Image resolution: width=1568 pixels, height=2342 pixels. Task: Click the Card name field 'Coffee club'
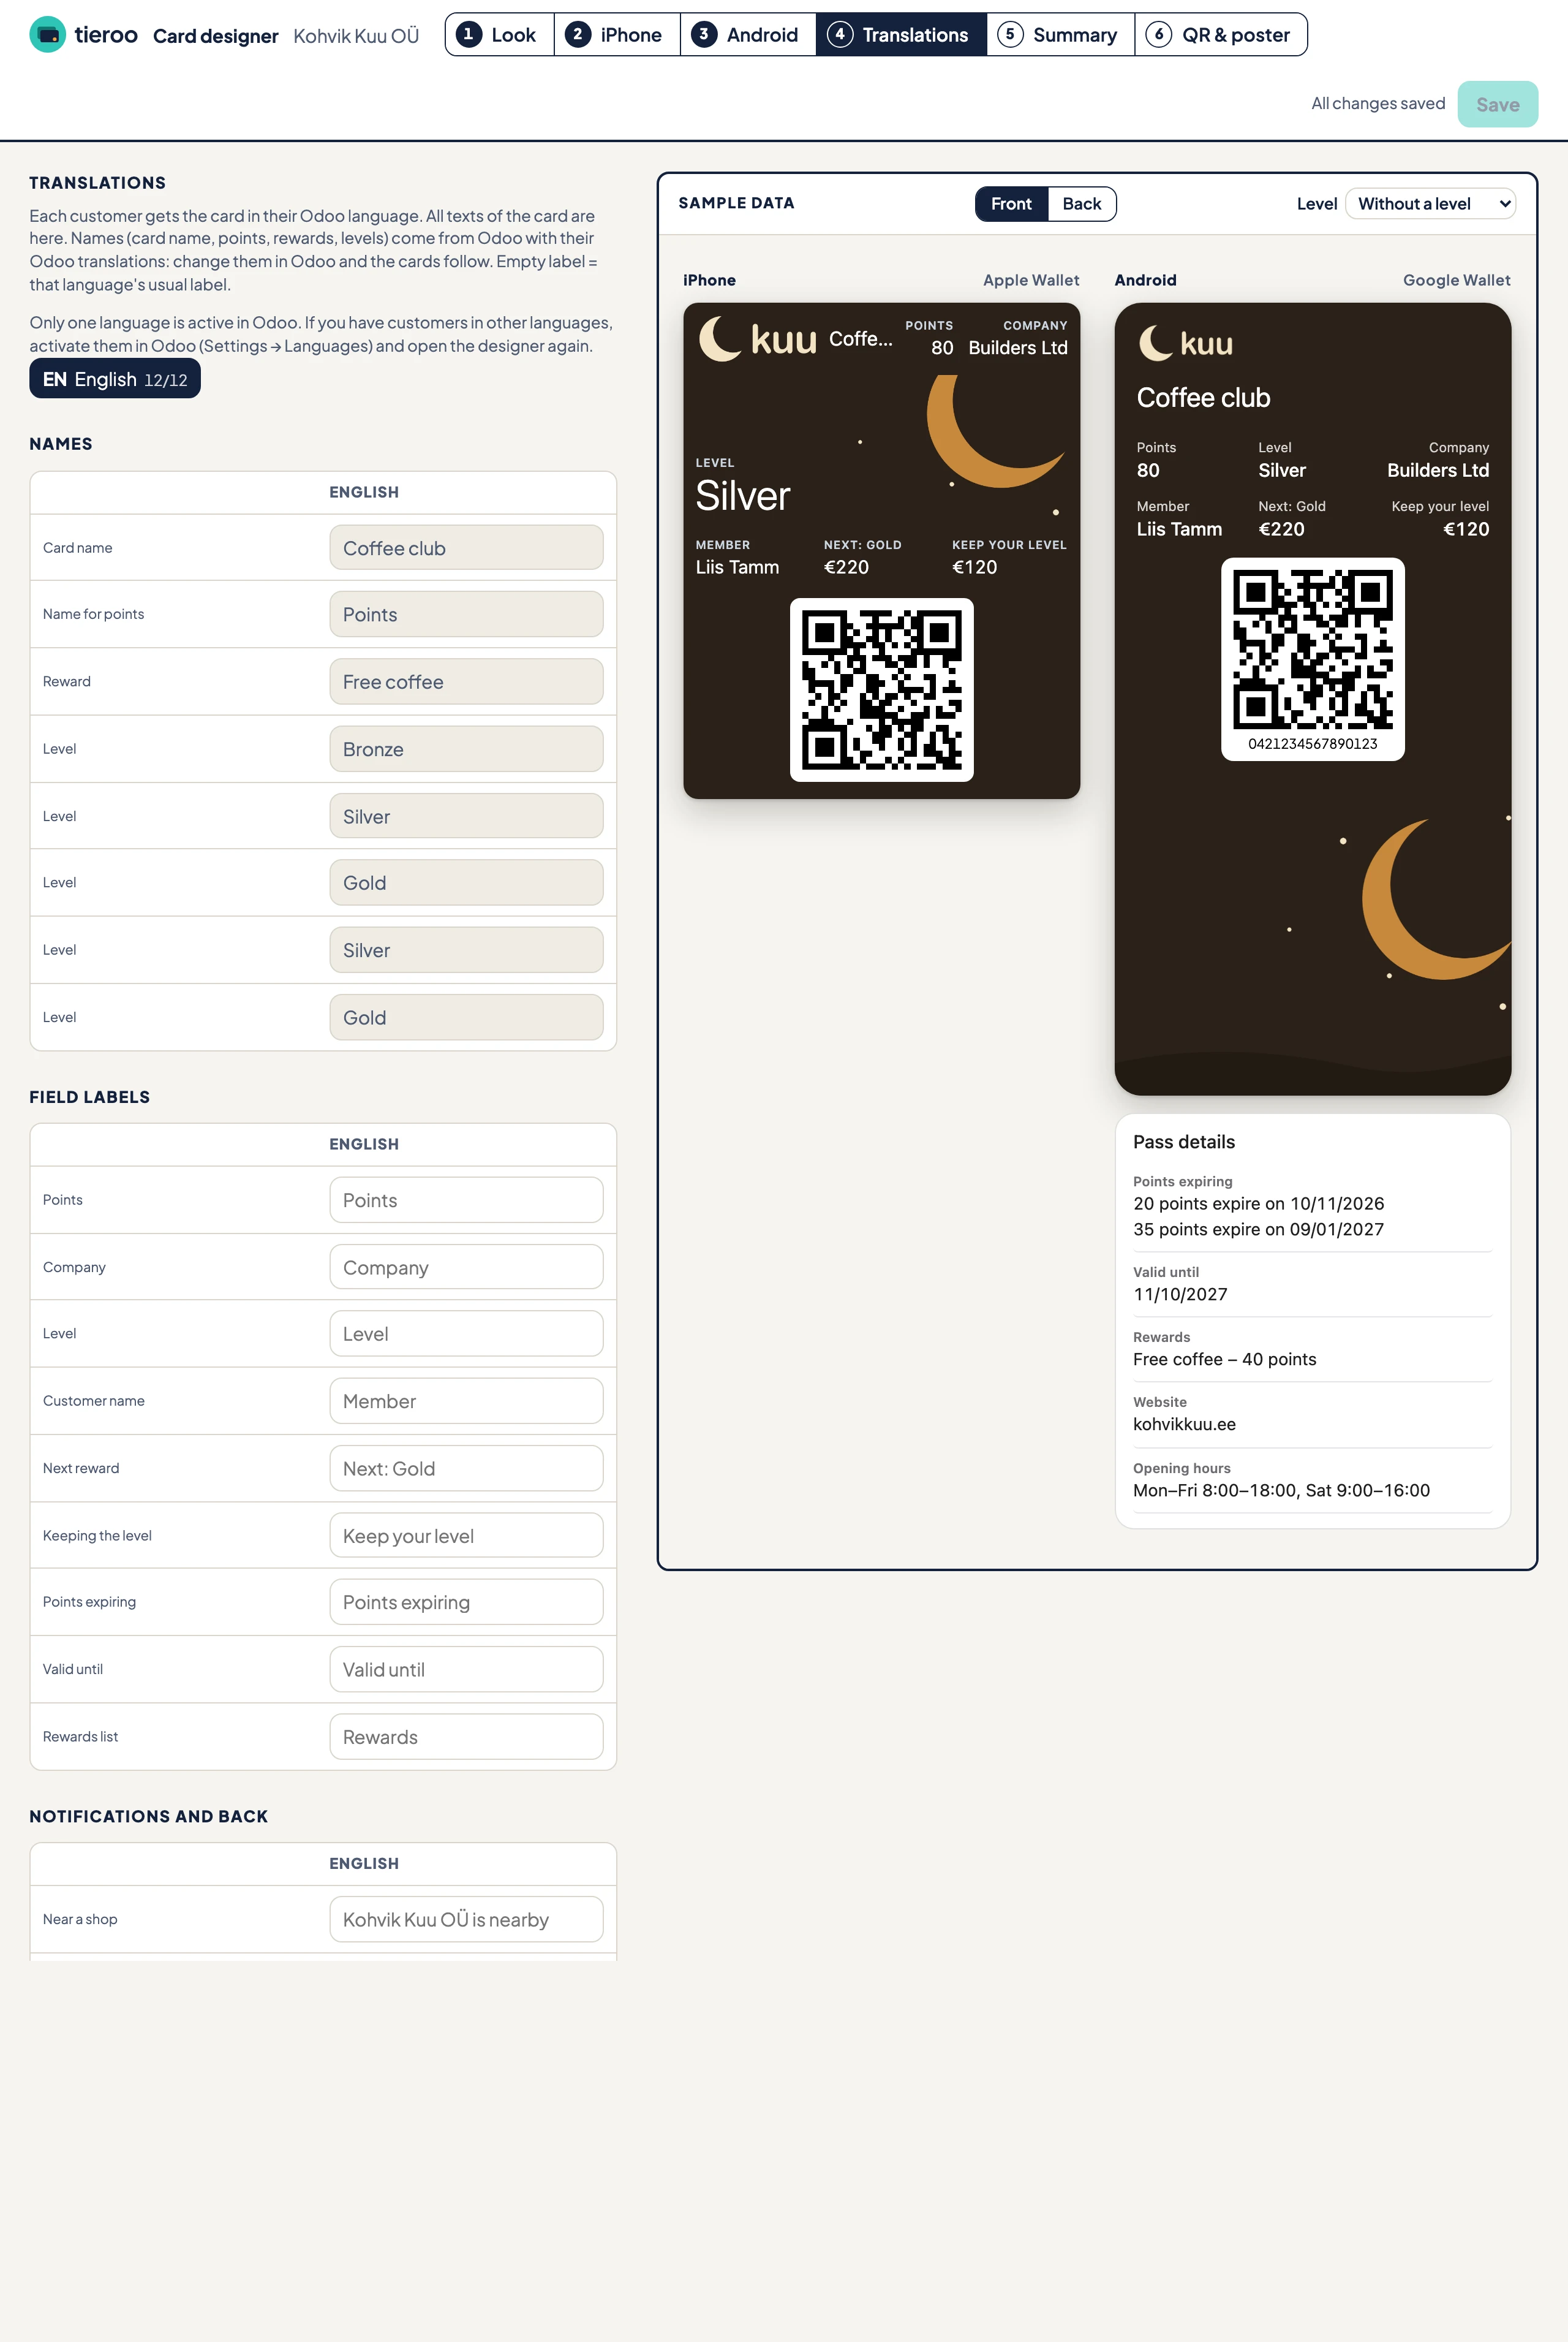(x=466, y=548)
